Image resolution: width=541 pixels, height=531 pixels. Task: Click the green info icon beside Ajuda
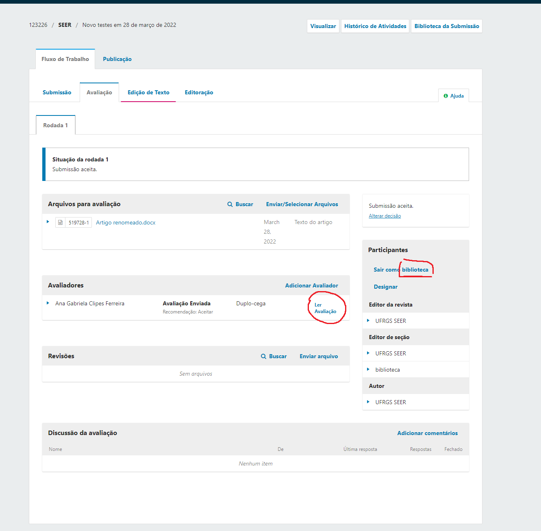(x=446, y=96)
